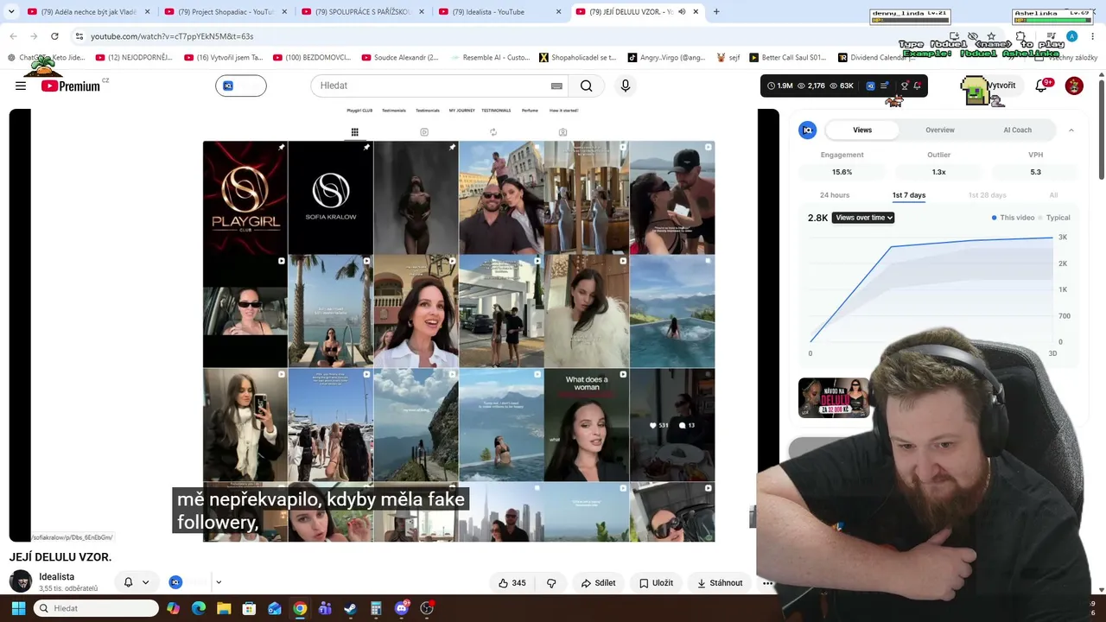Open the Chrome three-dot menu
This screenshot has height=622, width=1106.
coord(1093,36)
